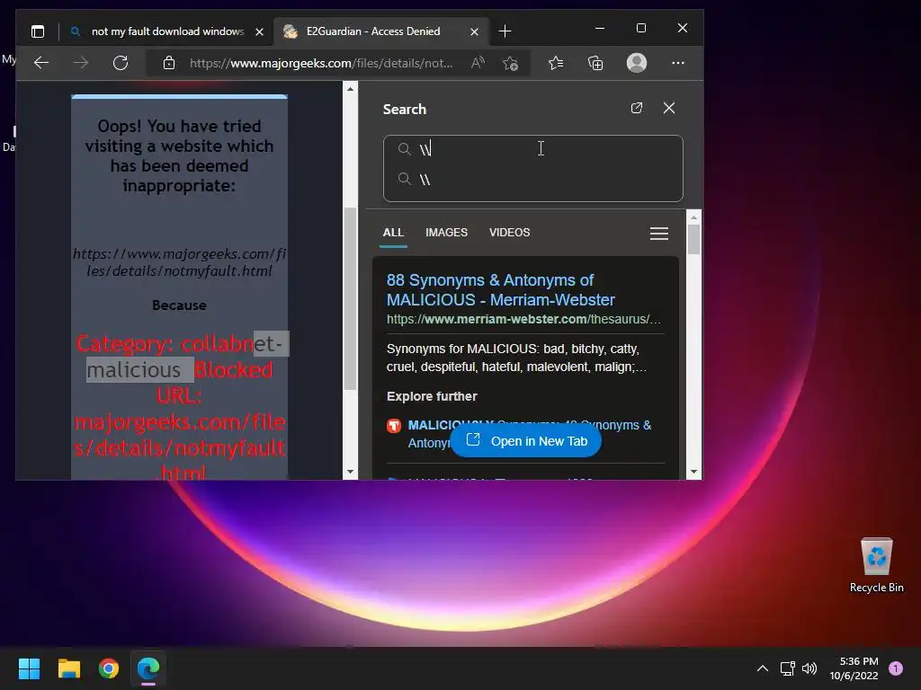Click the Open in New Tab button
This screenshot has height=690, width=921.
(525, 441)
